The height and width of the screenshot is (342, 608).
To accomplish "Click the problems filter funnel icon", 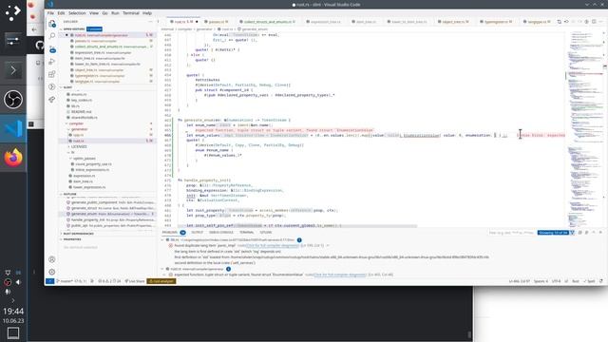I will pos(572,233).
